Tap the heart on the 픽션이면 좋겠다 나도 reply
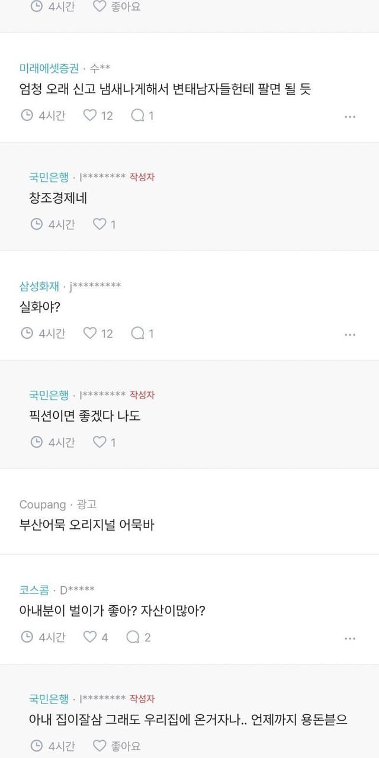 pyautogui.click(x=100, y=442)
